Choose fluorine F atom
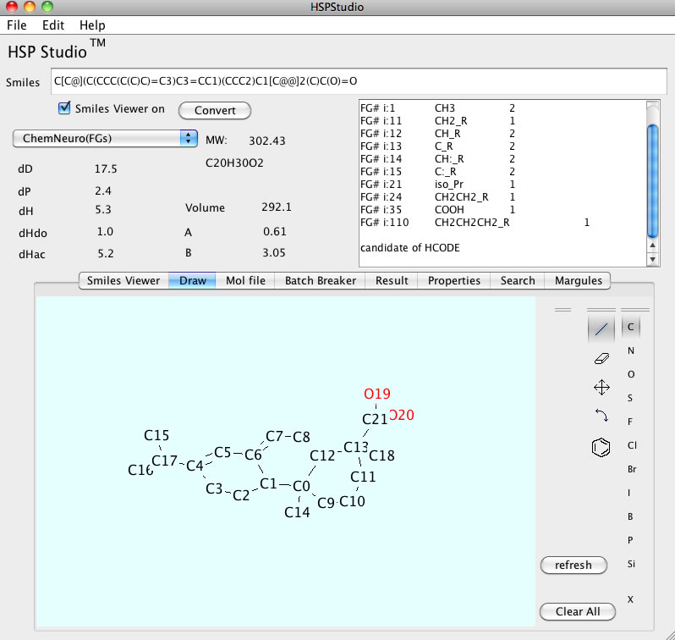675x640 pixels. point(630,422)
